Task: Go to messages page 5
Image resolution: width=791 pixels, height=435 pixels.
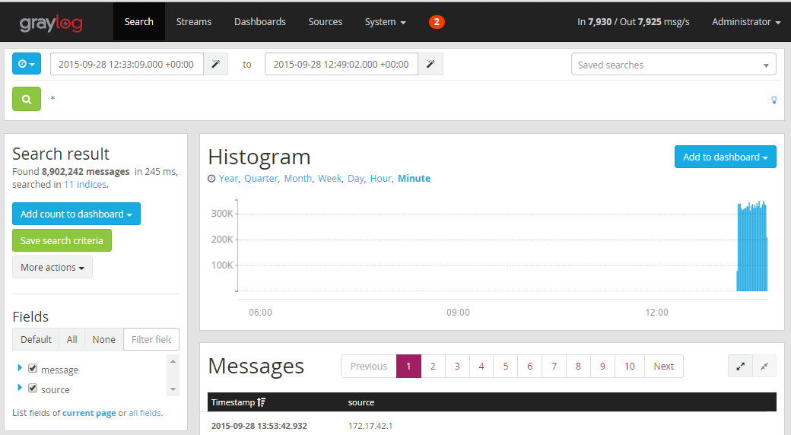Action: (506, 367)
